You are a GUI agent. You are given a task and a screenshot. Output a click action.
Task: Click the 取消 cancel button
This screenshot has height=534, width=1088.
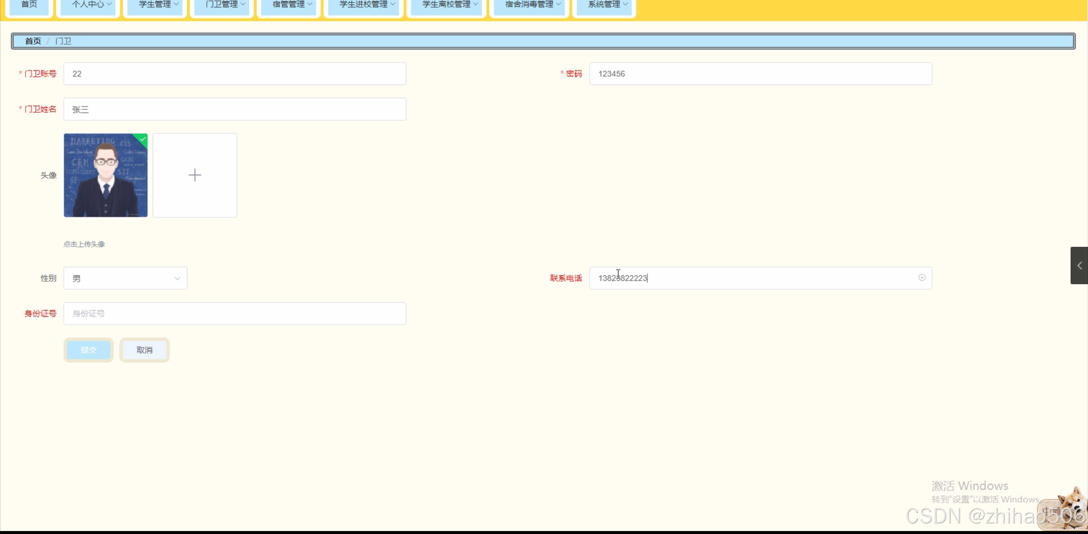[x=145, y=350]
